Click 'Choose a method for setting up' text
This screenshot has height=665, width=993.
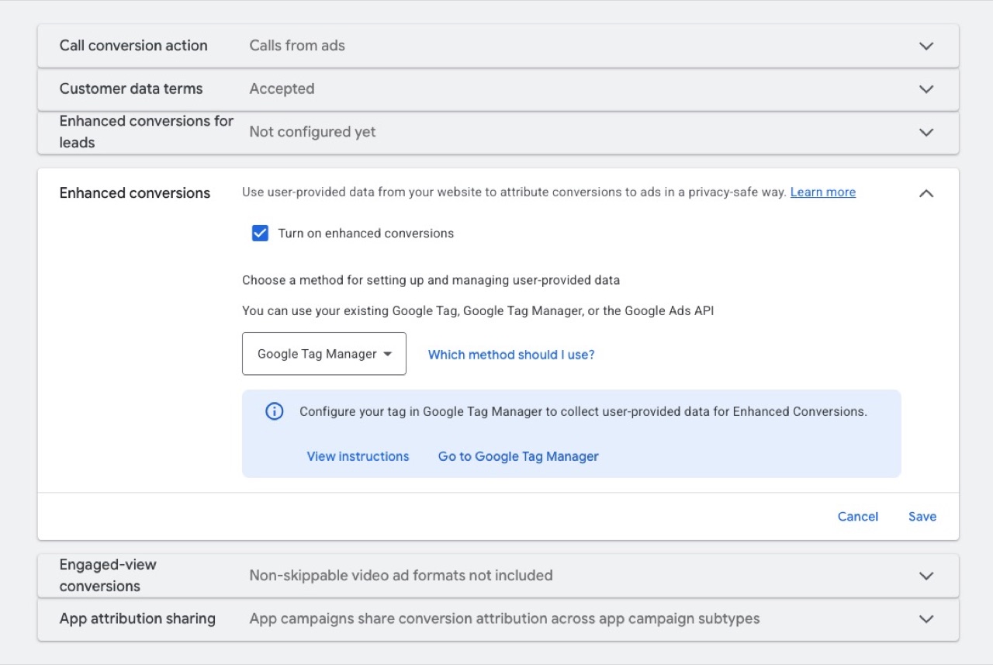[431, 280]
